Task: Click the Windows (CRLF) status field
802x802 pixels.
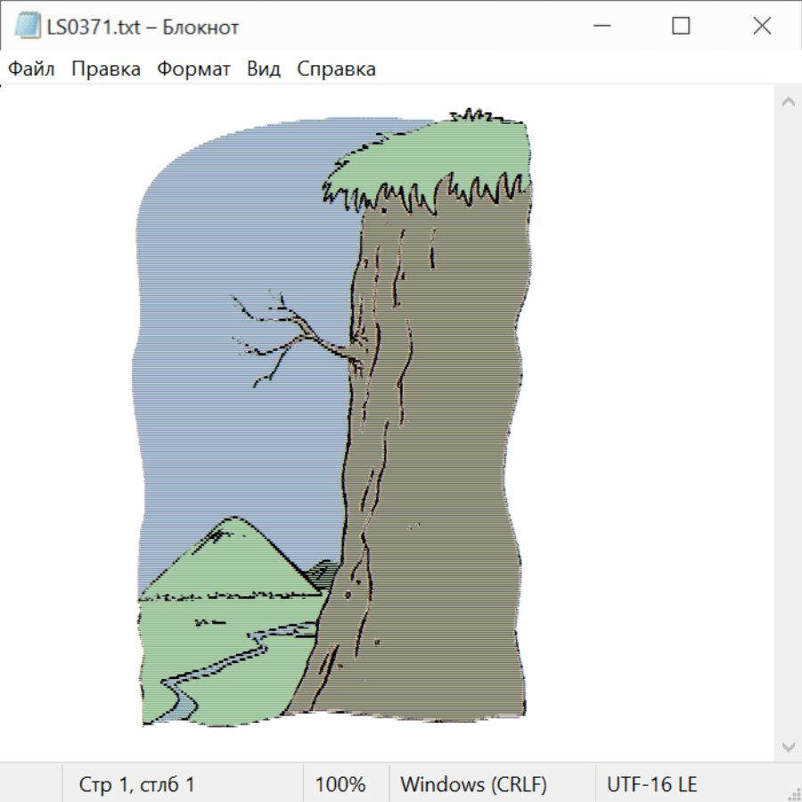Action: 473,784
